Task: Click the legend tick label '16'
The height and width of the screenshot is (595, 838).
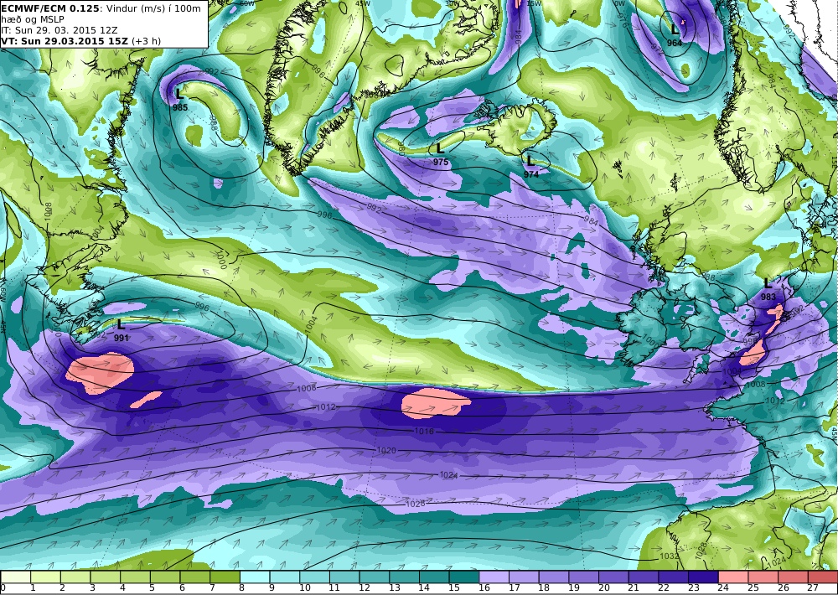Action: [484, 589]
